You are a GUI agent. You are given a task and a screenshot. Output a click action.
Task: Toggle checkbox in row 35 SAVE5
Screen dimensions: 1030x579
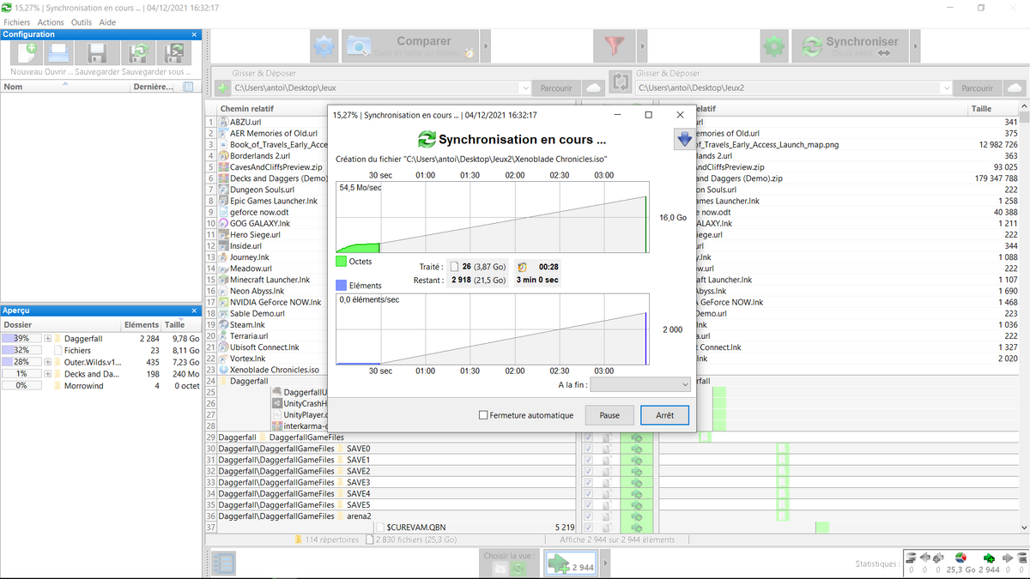(588, 504)
